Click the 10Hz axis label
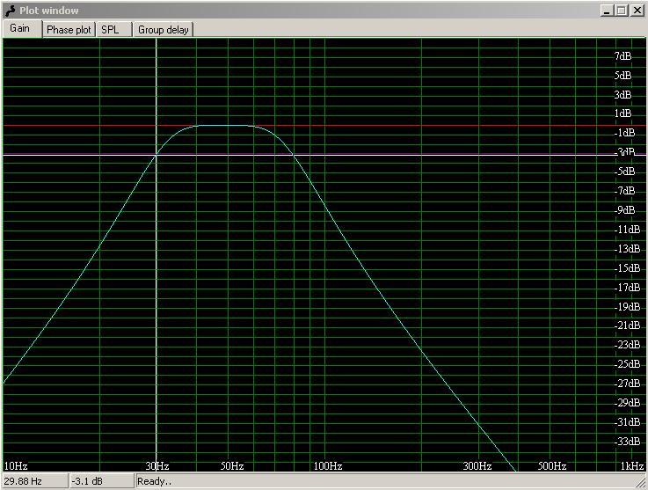 16,466
